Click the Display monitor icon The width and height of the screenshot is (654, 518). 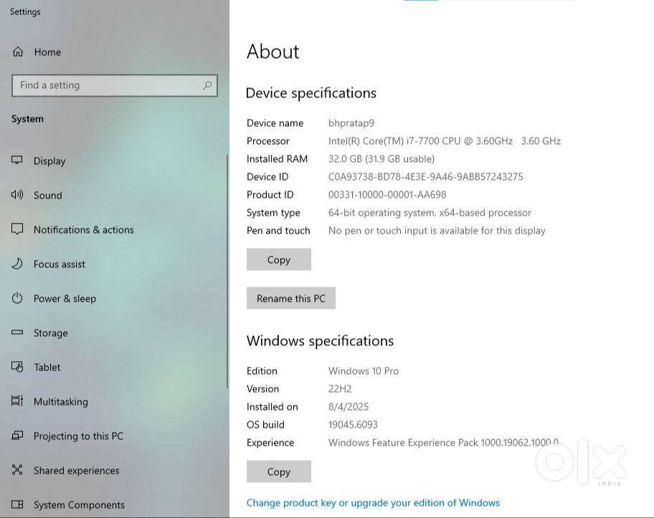click(18, 160)
